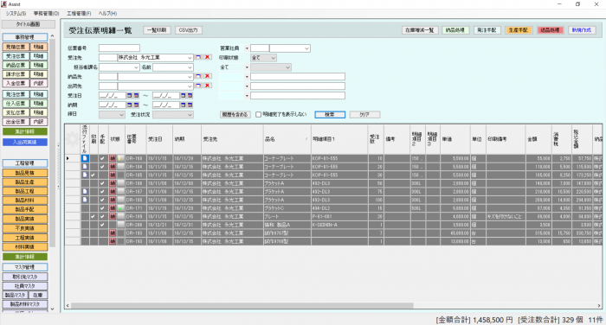Open 受注先 search window icon
Viewport: 606px width, 325px height.
point(198,57)
